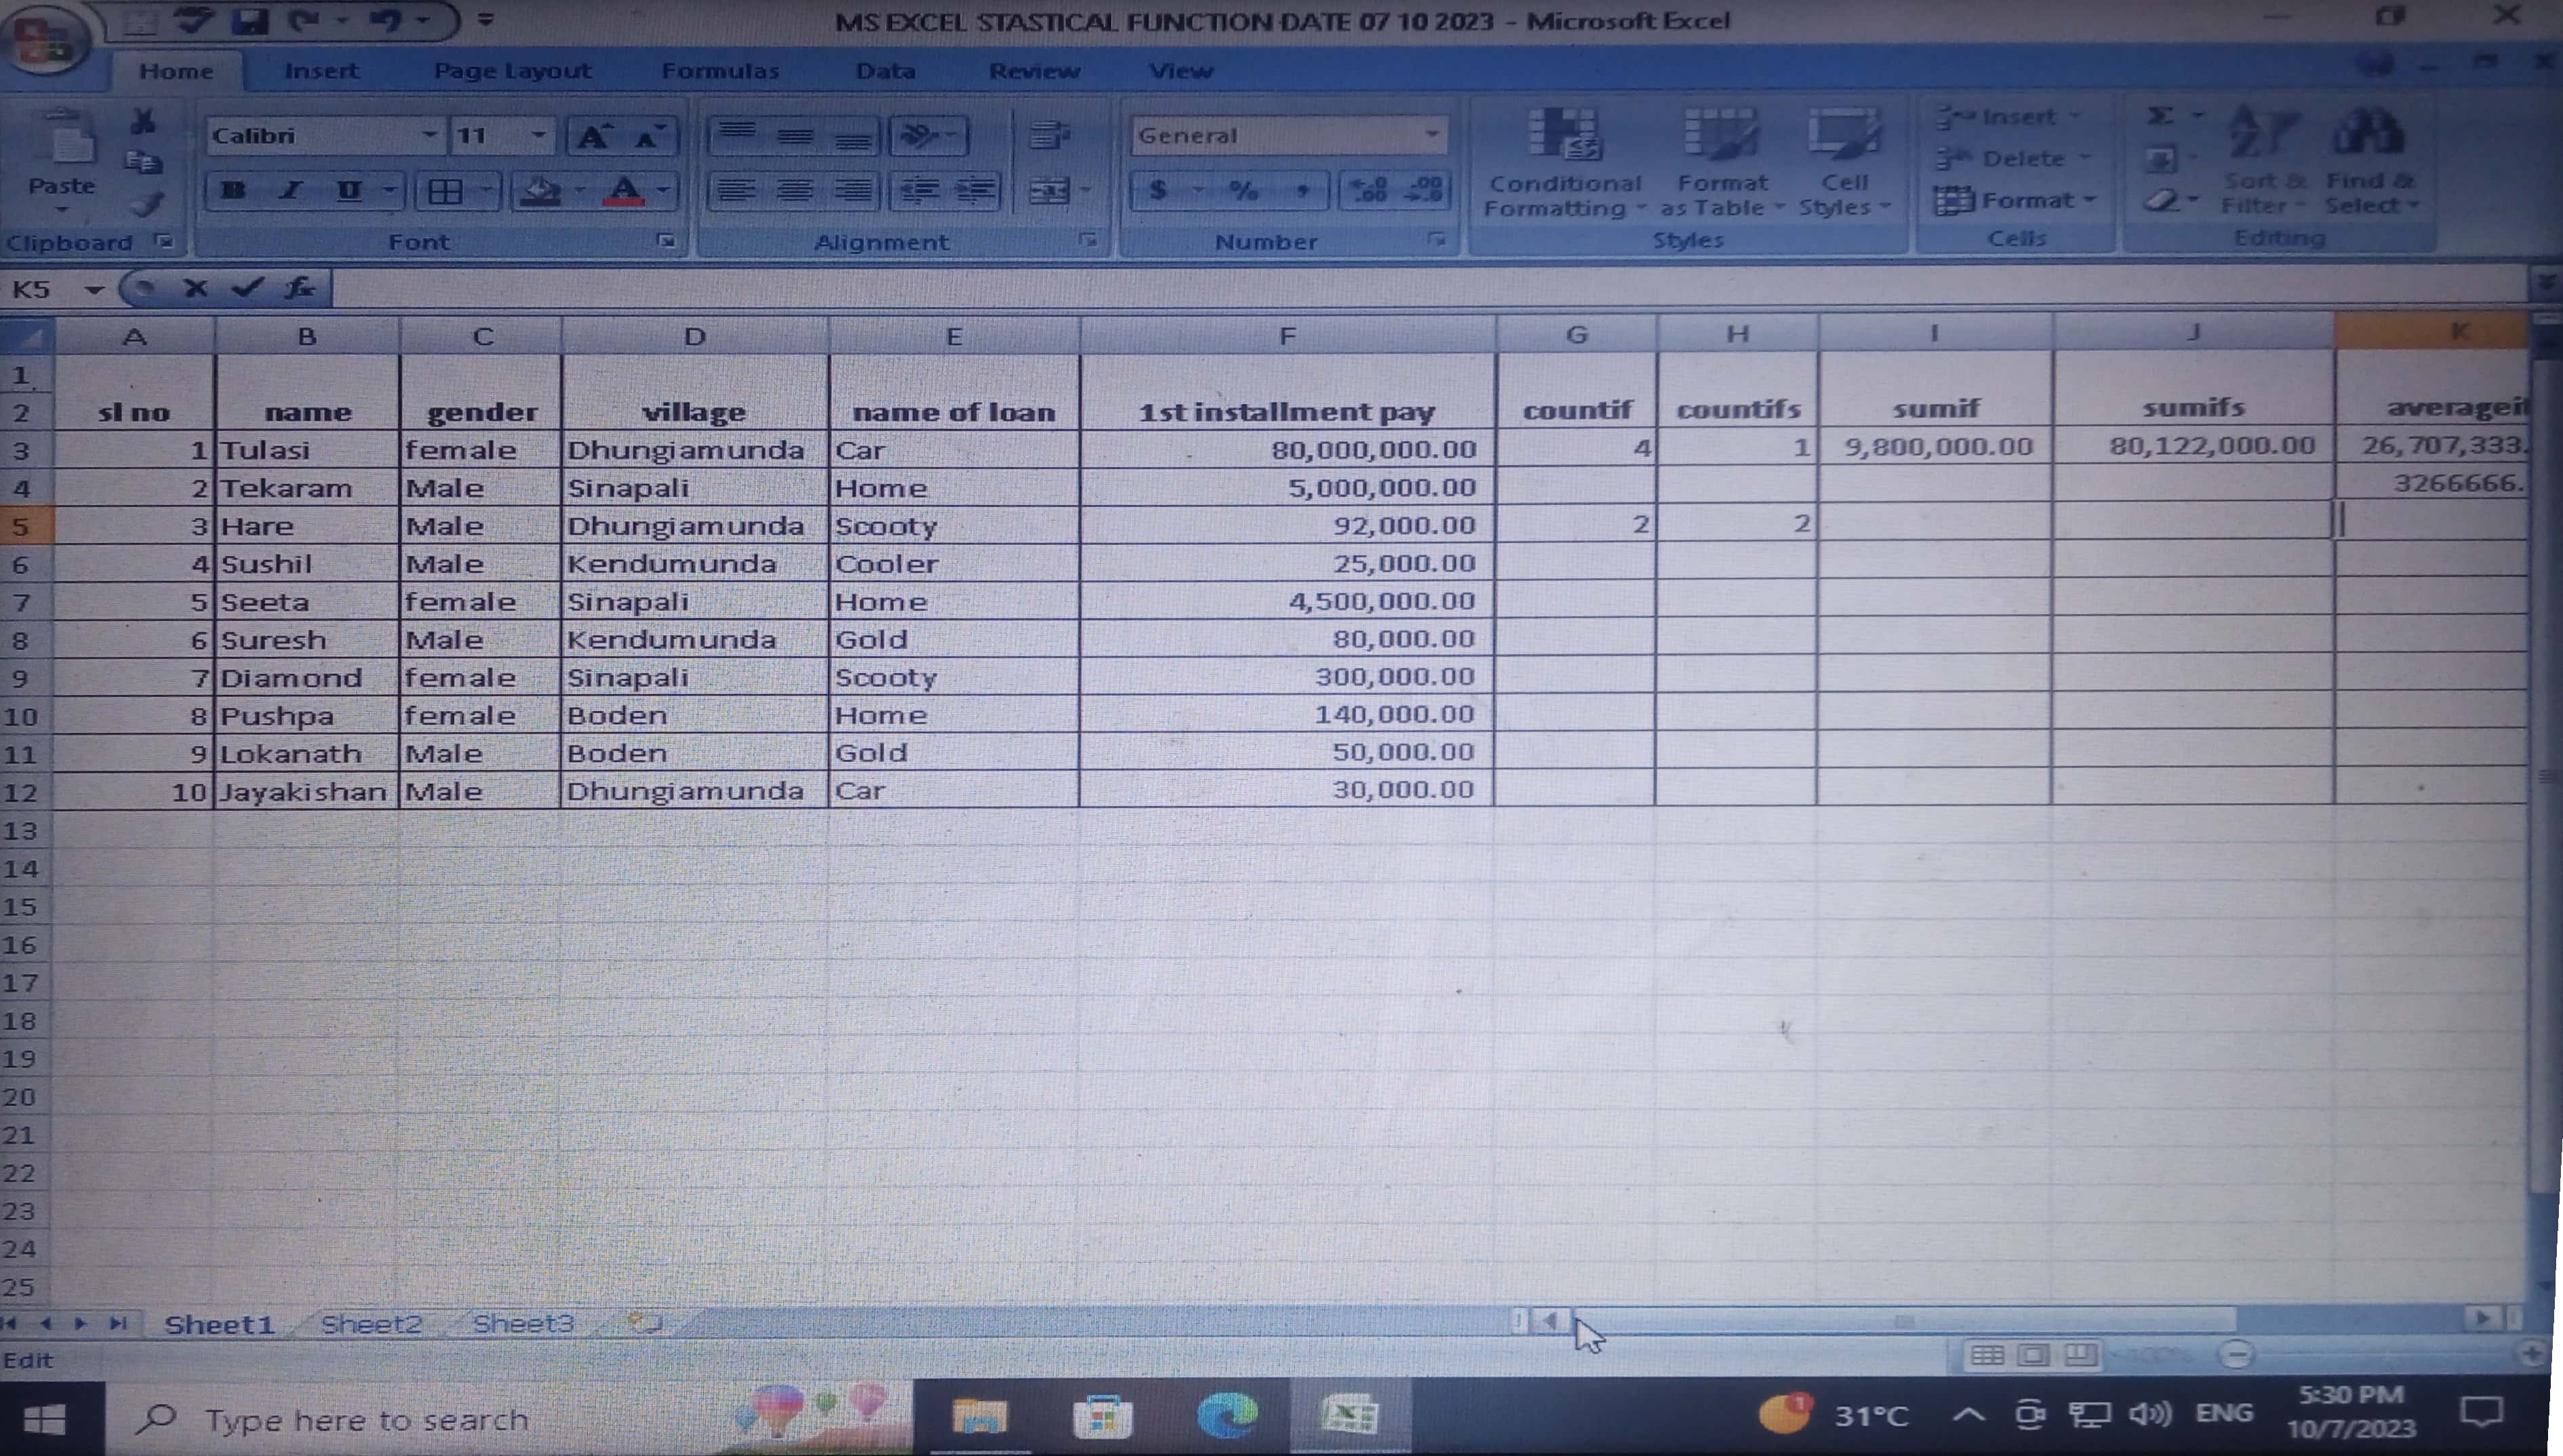The width and height of the screenshot is (2563, 1456).
Task: Click the AutoSum sigma icon
Action: tap(2160, 117)
